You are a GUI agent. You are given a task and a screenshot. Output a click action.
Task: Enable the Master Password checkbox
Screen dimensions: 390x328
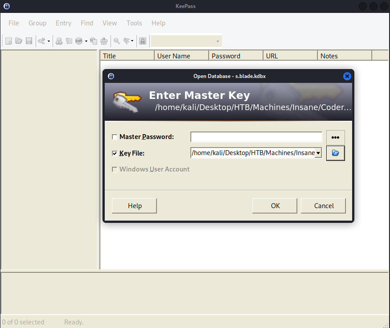(x=115, y=137)
